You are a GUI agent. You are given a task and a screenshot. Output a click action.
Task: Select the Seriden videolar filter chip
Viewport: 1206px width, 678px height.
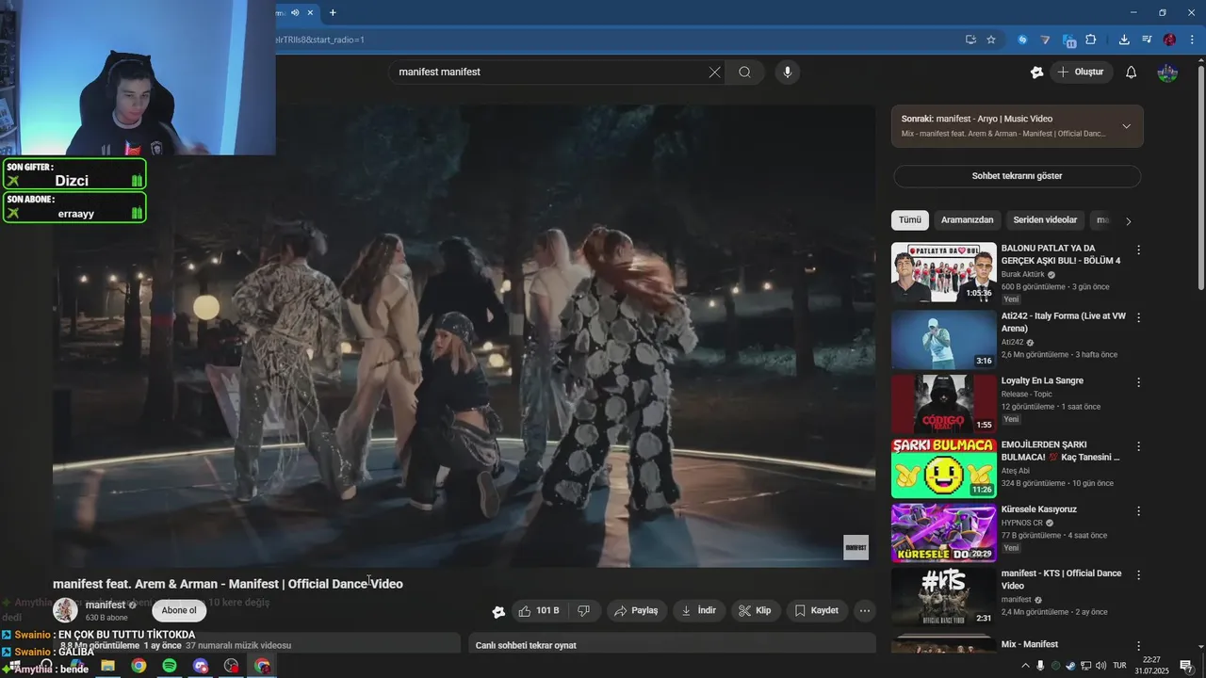point(1045,220)
